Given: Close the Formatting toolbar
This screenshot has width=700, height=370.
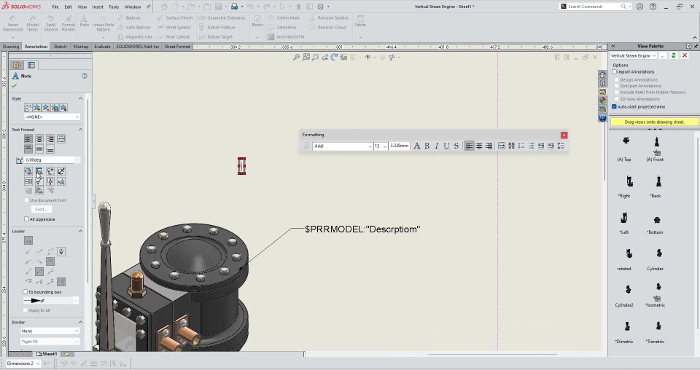Looking at the screenshot, I should (x=564, y=135).
